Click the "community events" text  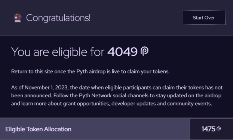(x=190, y=104)
